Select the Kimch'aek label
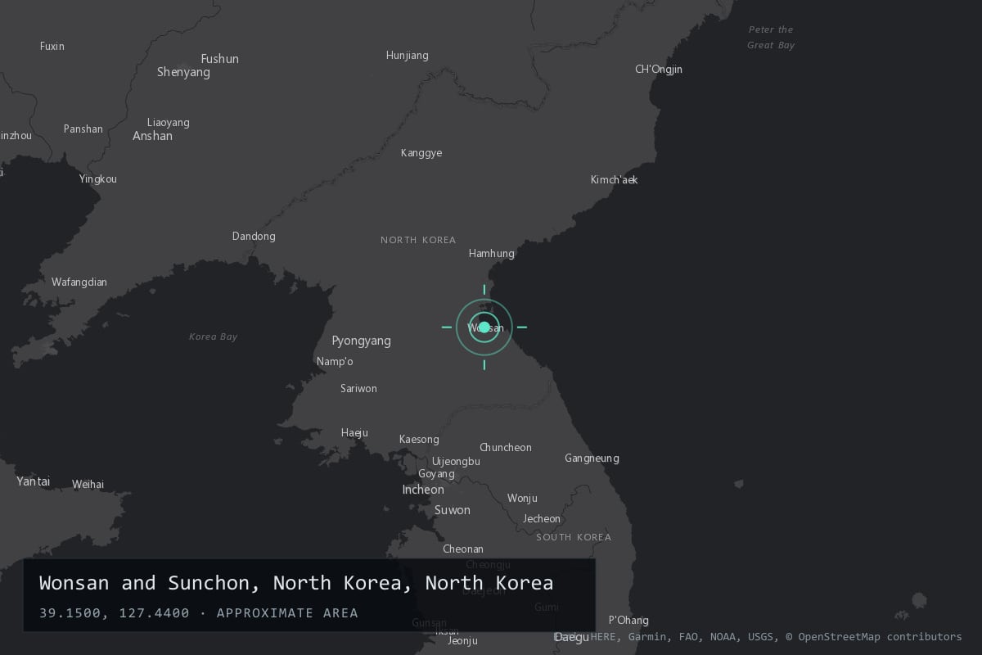This screenshot has width=982, height=655. [x=614, y=180]
